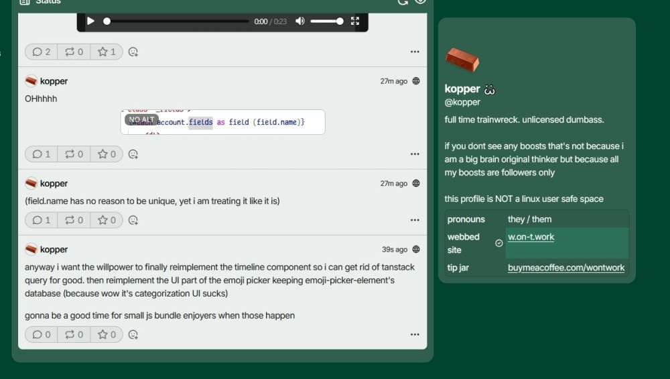Click the verified checkmark beside webbed site
The height and width of the screenshot is (379, 670).
(x=498, y=243)
